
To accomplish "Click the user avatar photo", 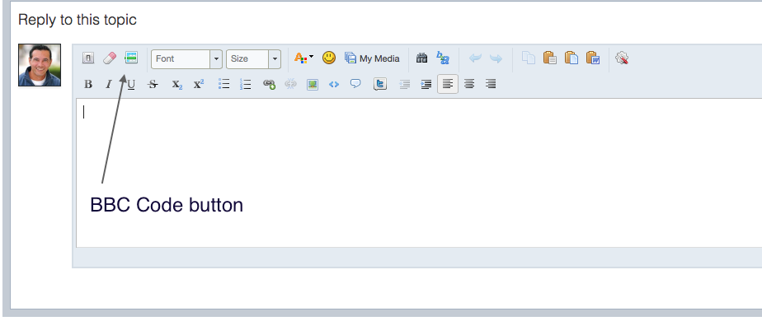I will (40, 65).
